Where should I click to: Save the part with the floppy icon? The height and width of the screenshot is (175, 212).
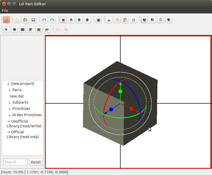pyautogui.click(x=33, y=20)
